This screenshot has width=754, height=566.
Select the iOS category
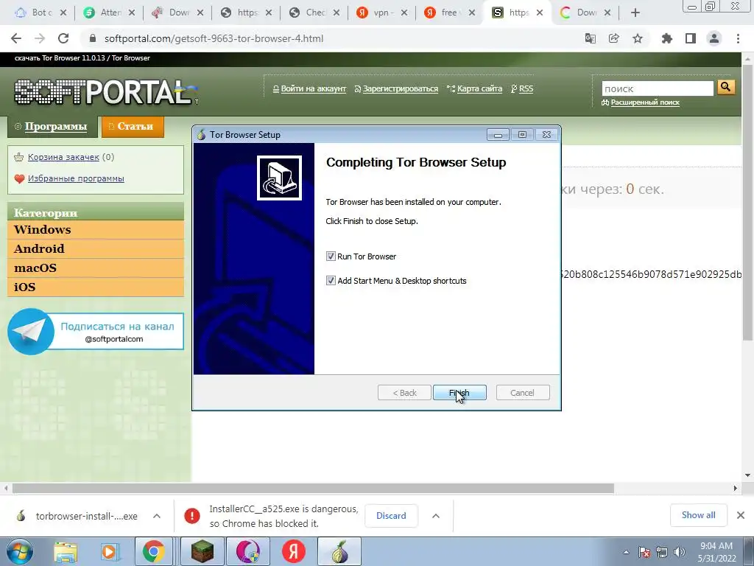coord(96,287)
